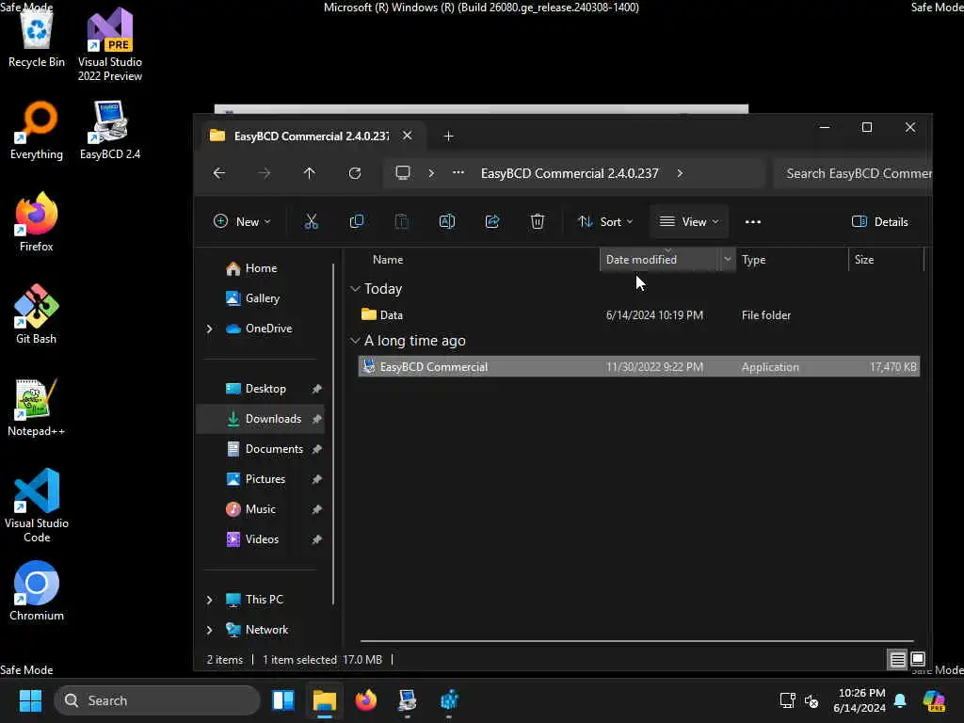Select the Visual Studio Code desktop shortcut
This screenshot has width=964, height=723.
coord(37,506)
